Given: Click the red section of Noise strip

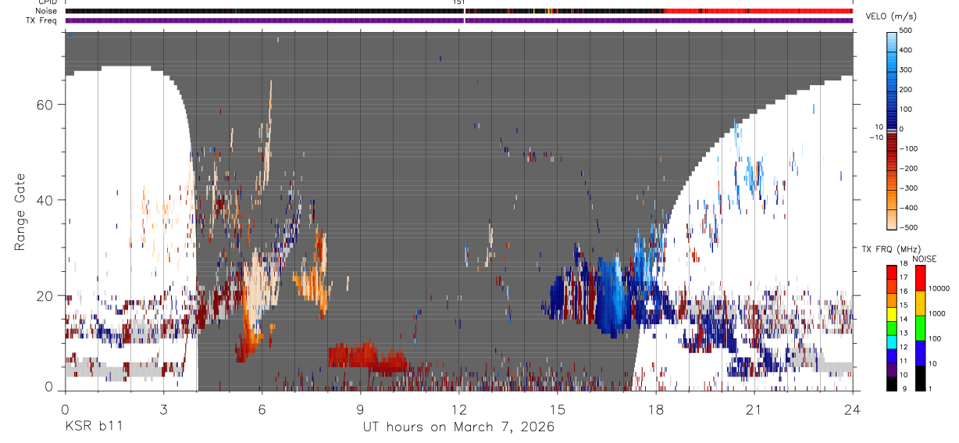Looking at the screenshot, I should click(758, 11).
